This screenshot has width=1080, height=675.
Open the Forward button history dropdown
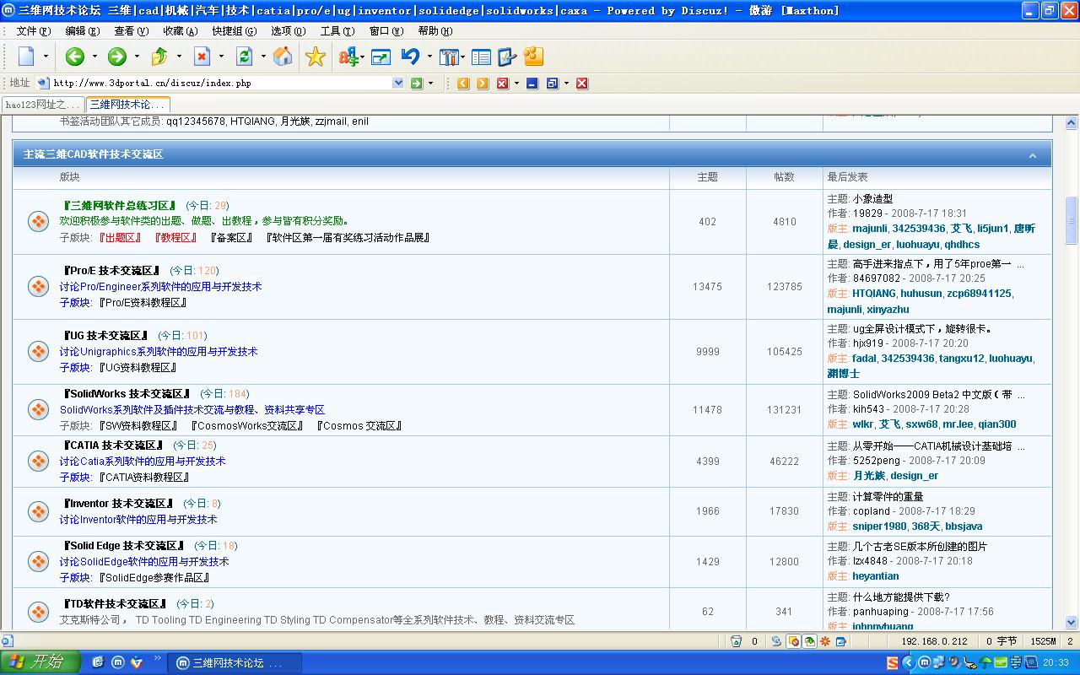(x=137, y=57)
